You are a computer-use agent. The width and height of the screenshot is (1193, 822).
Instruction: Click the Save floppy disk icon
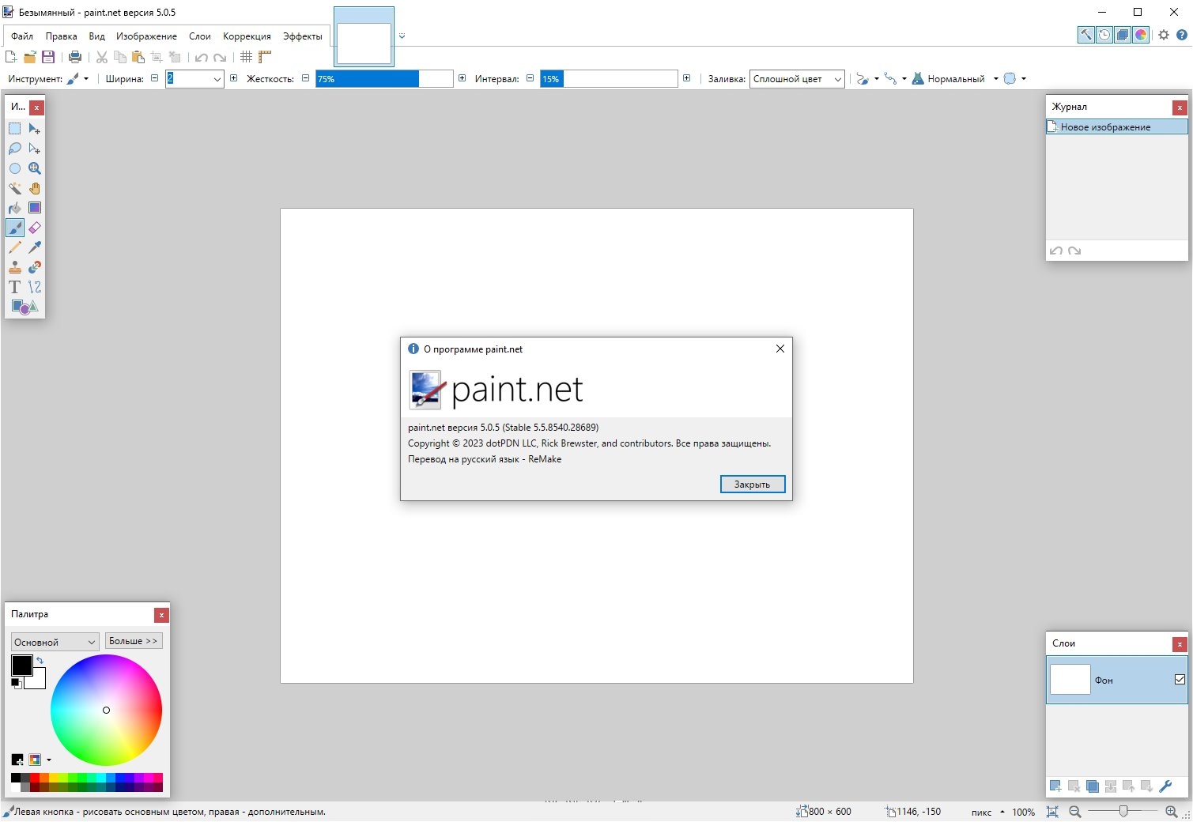(48, 57)
